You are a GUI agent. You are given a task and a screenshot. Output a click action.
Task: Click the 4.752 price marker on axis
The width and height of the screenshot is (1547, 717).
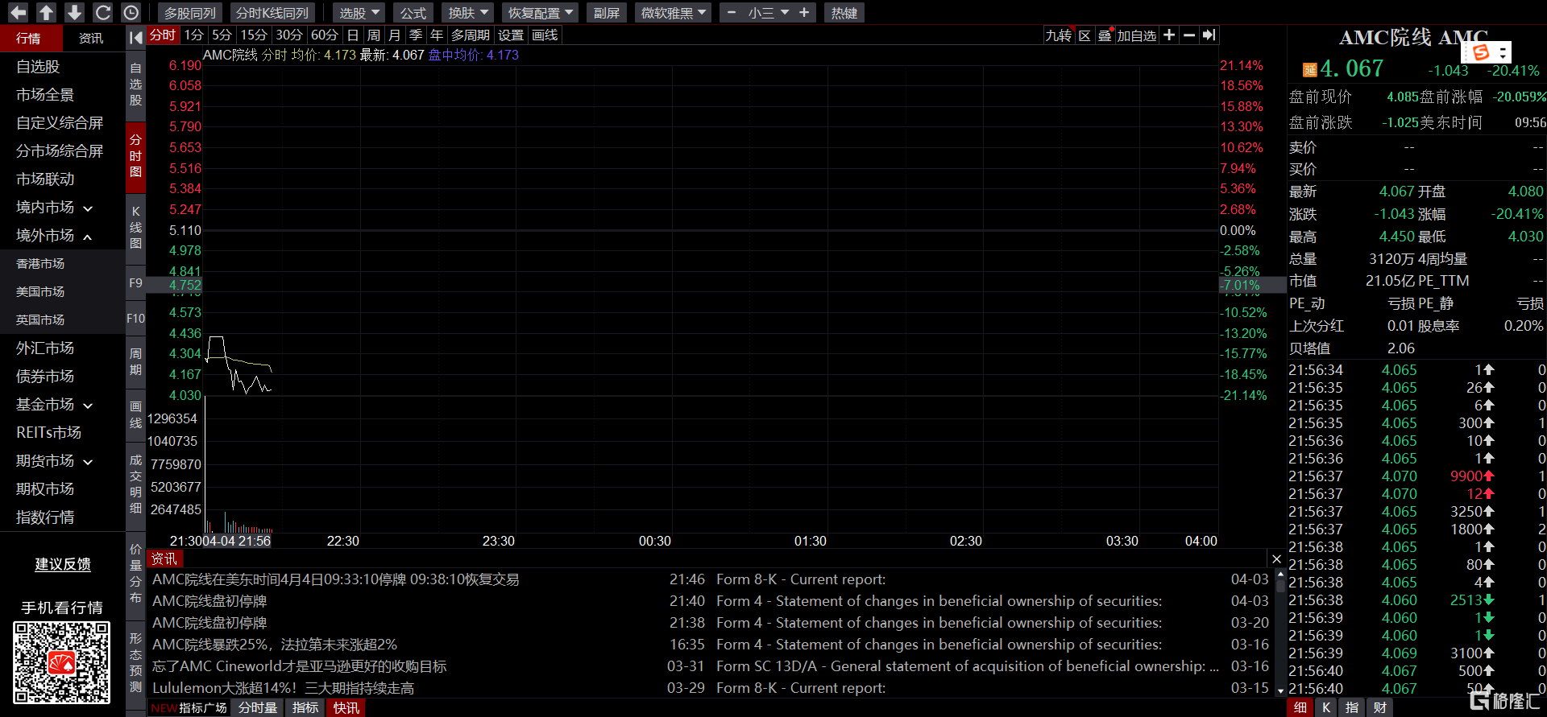(x=185, y=285)
